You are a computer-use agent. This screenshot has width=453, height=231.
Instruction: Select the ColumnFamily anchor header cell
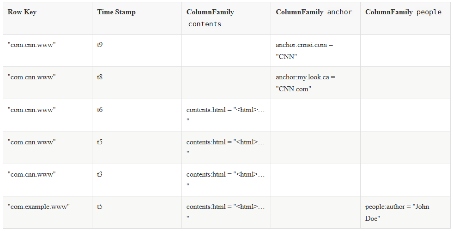(314, 12)
